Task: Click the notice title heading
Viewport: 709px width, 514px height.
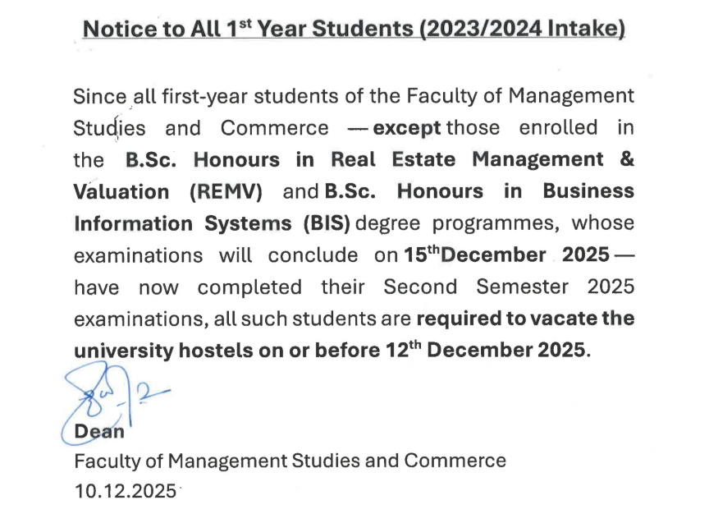Action: coord(354,30)
